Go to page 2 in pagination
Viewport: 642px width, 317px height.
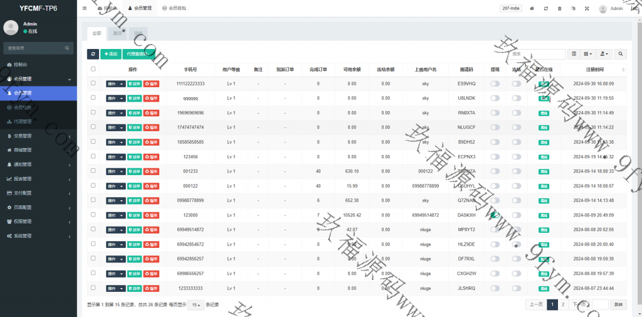pos(562,304)
